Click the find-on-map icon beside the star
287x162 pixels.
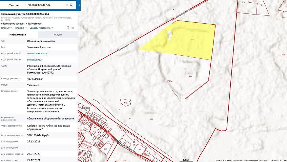click(x=68, y=28)
